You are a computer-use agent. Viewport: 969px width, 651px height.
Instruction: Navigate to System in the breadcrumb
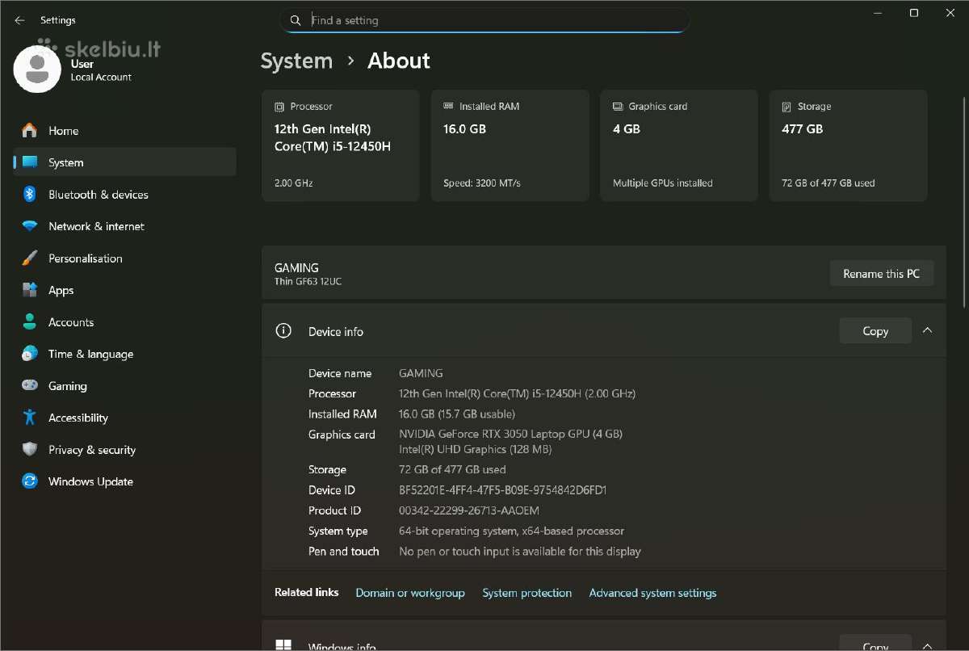click(x=296, y=61)
